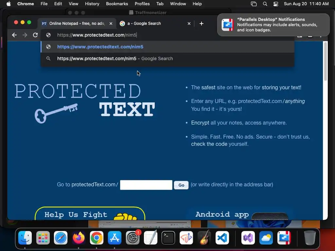The image size is (335, 251).
Task: Click the 'Android app' heading
Action: click(222, 214)
